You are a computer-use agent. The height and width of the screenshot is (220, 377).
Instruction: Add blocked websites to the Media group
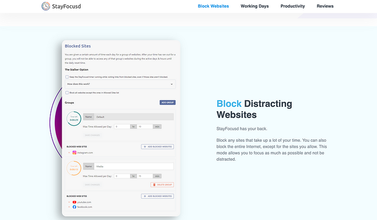pyautogui.click(x=157, y=196)
